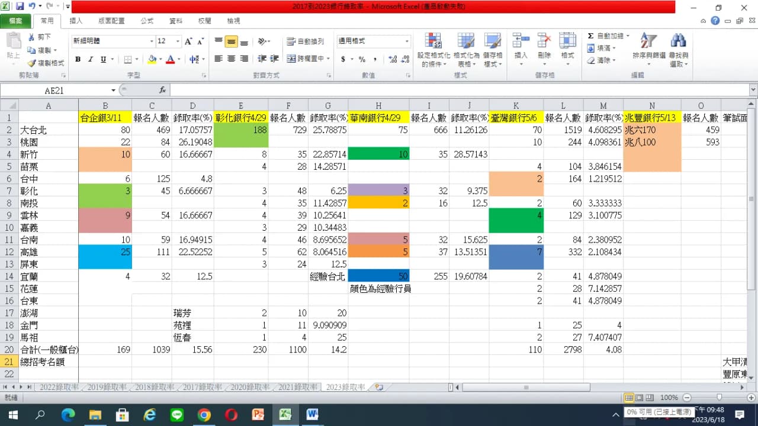This screenshot has height=426, width=758.
Task: Open 排序與篩選 sort and filter
Action: [649, 50]
